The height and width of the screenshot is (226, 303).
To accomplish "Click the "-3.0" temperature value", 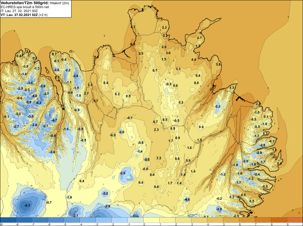I will coord(219,209).
